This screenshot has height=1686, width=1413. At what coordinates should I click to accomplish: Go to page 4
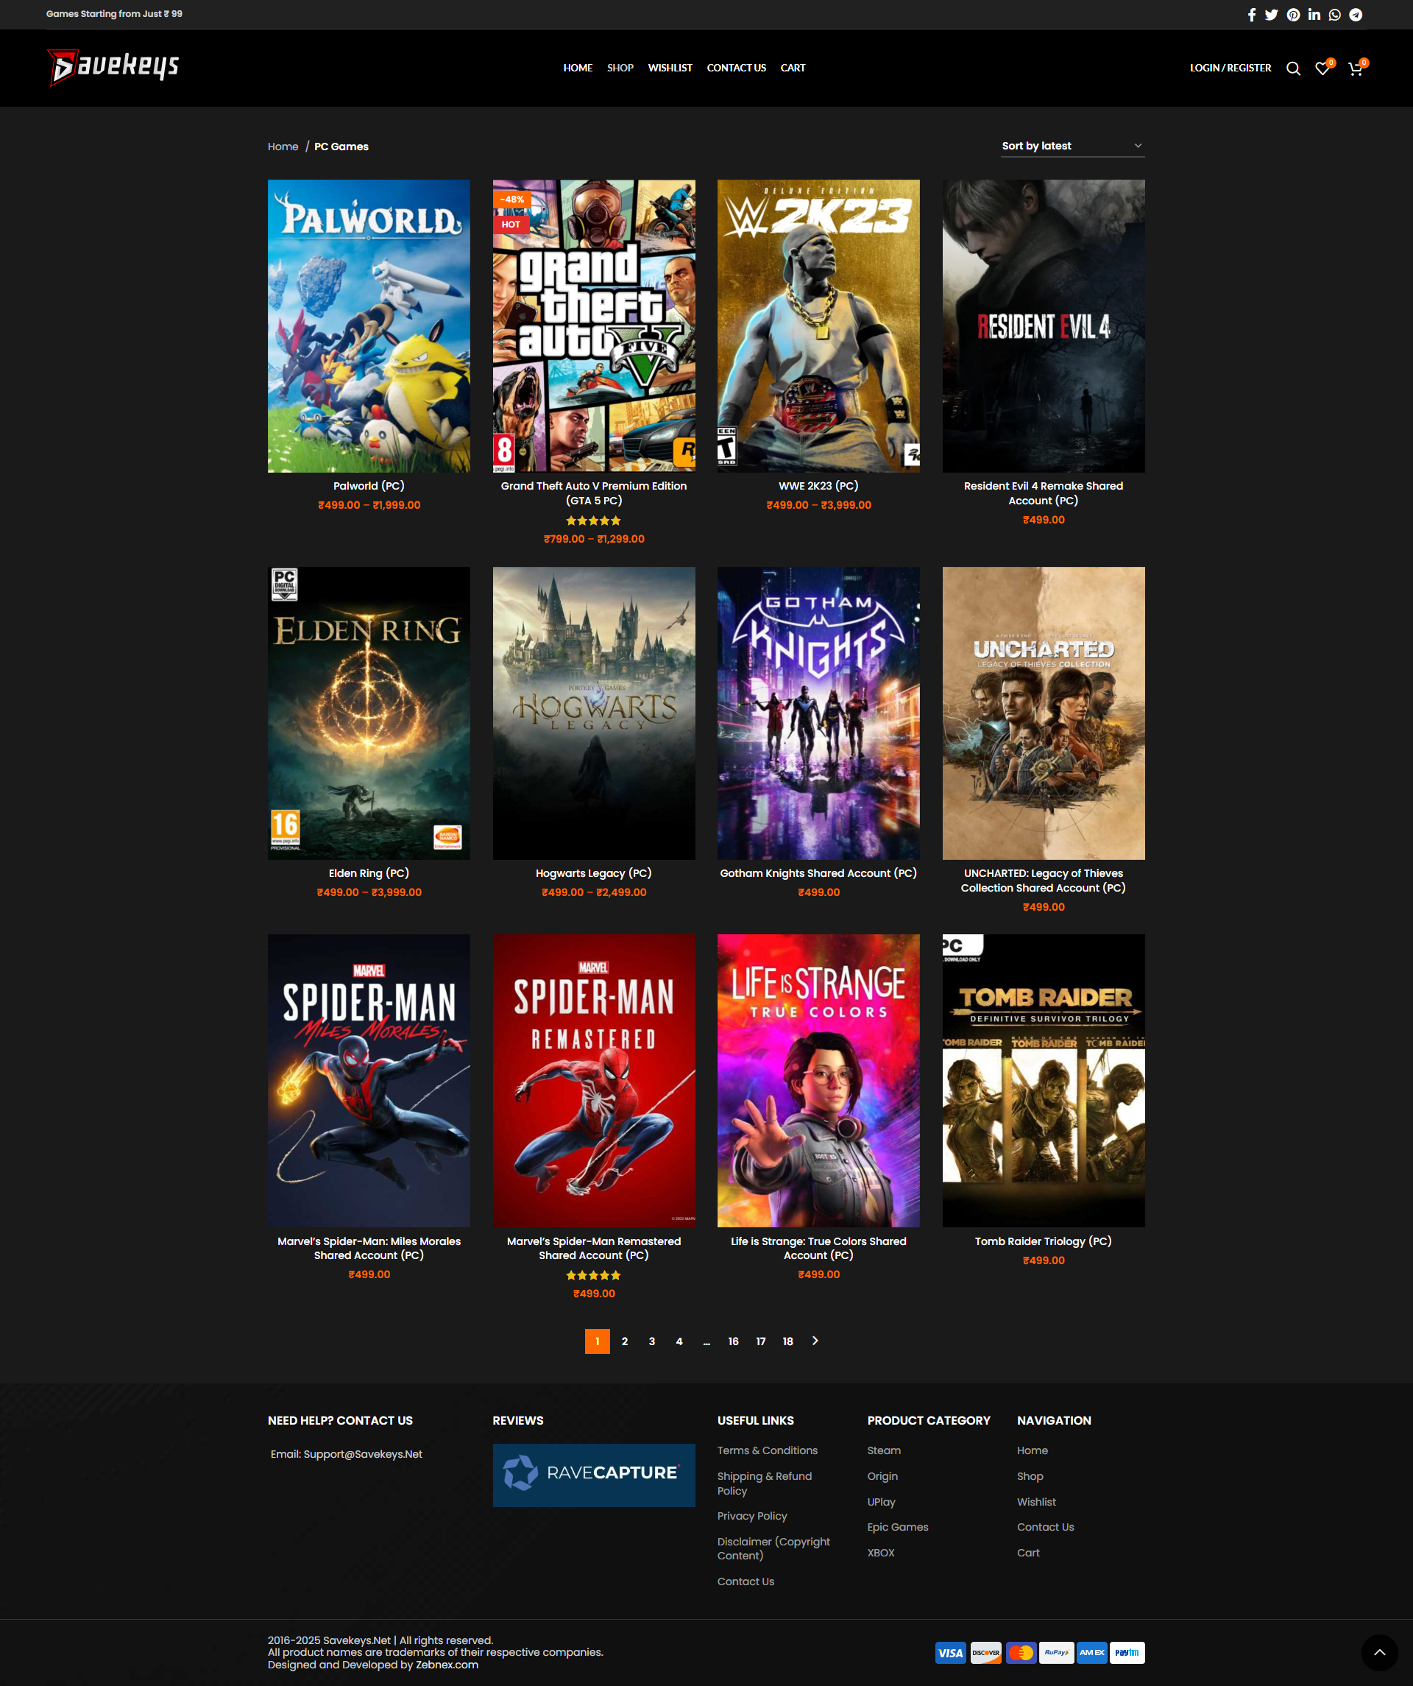pos(679,1341)
